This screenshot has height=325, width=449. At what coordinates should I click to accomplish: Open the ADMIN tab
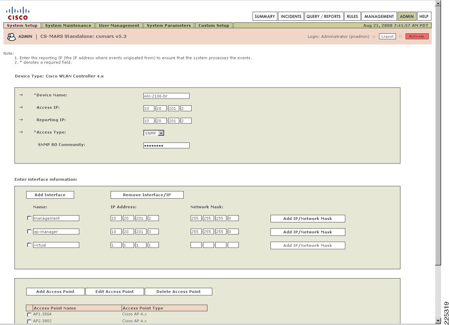click(x=407, y=16)
